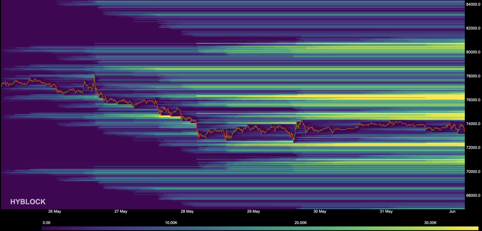The height and width of the screenshot is (231, 482).
Task: Select the 30 May date label
Action: click(320, 211)
